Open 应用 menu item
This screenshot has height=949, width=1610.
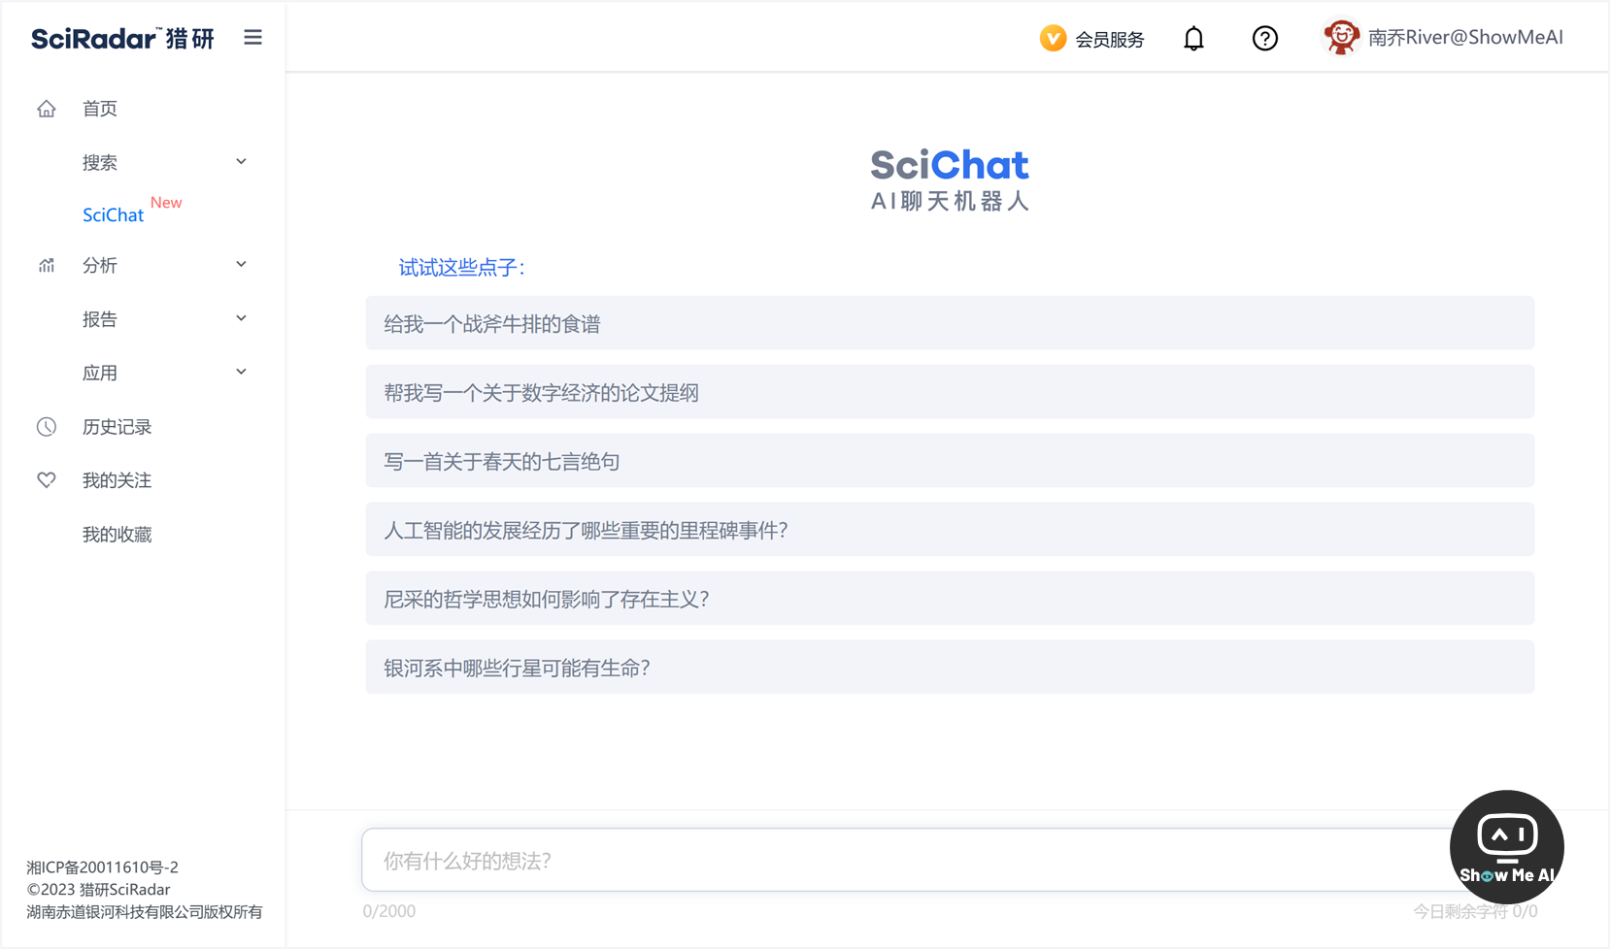click(99, 373)
